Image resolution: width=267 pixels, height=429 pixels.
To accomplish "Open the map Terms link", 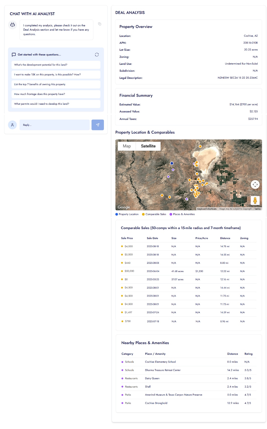I will 257,209.
